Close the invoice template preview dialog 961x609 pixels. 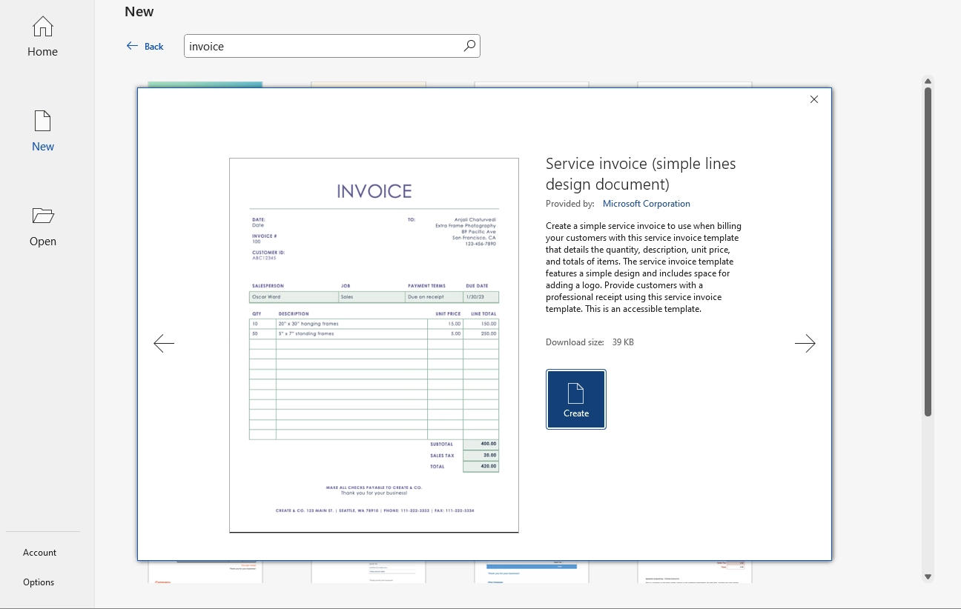814,99
